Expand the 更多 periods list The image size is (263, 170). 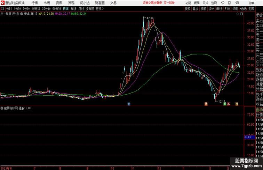[x=99, y=9]
